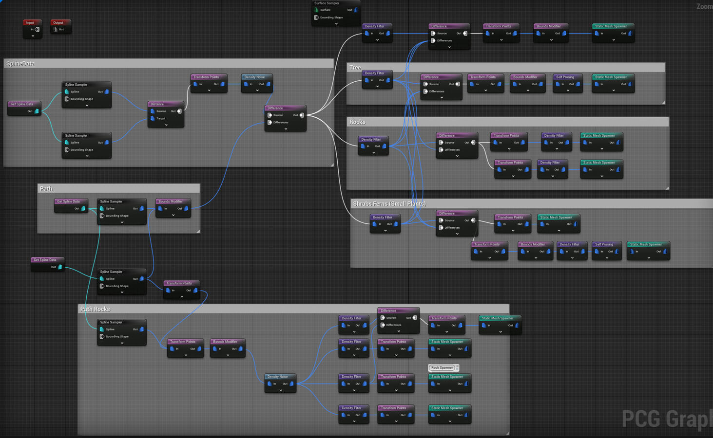Expand the Bounds Modifier chevron in Path group
Image resolution: width=713 pixels, height=438 pixels.
click(x=173, y=215)
